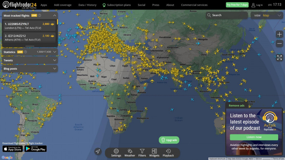285x160 pixels.
Task: Open the Widgets panel
Action: 154,153
